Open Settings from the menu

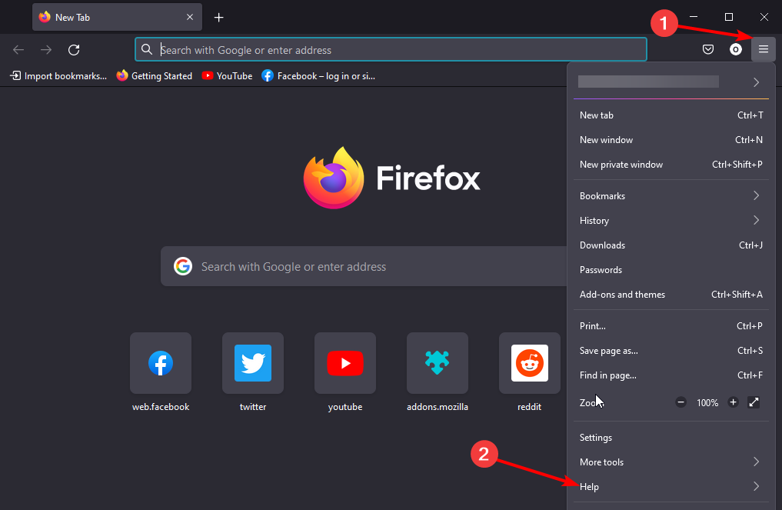tap(671, 438)
